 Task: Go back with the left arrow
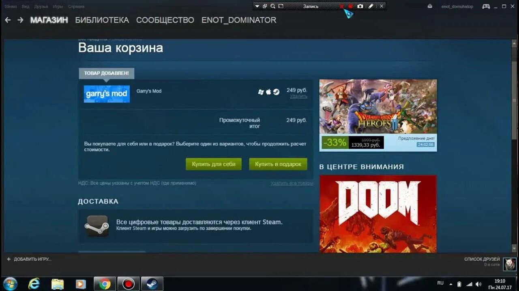[x=8, y=20]
